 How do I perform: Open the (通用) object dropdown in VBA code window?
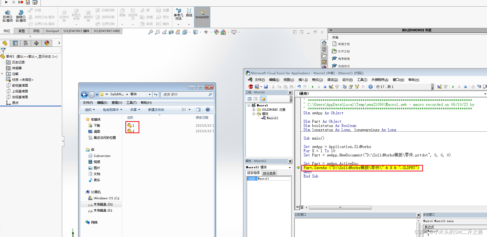click(485, 93)
